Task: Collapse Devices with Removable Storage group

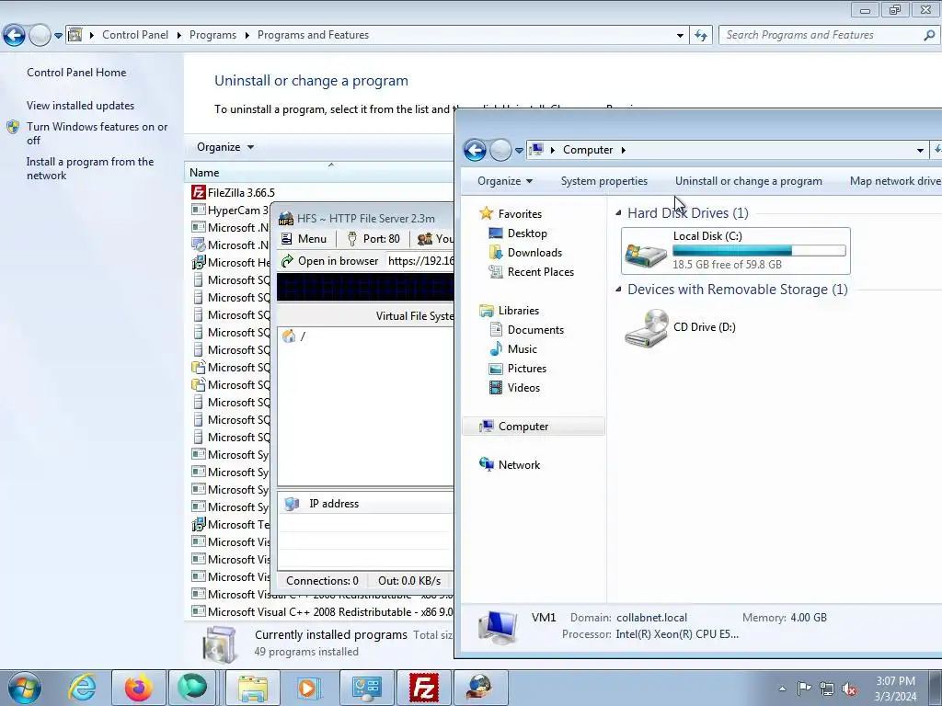Action: pyautogui.click(x=619, y=289)
